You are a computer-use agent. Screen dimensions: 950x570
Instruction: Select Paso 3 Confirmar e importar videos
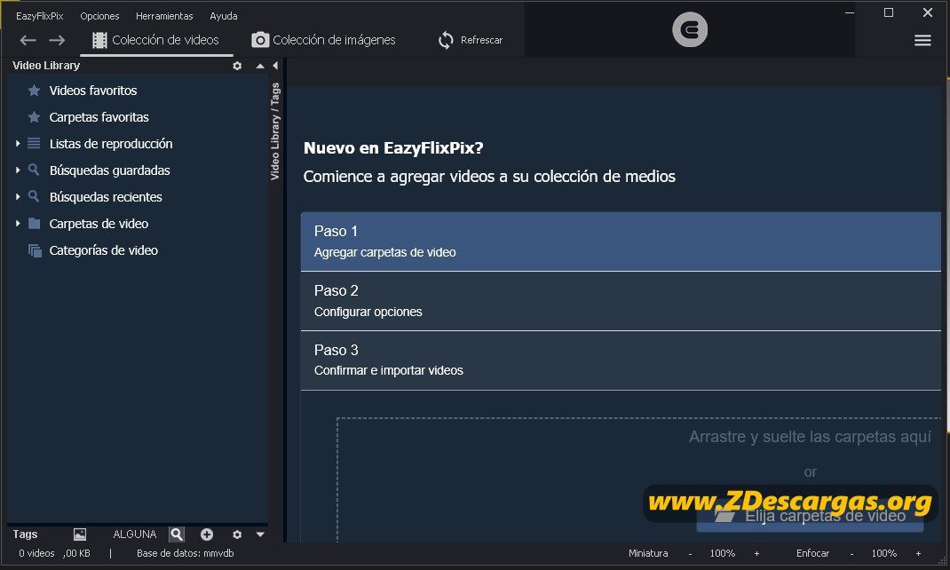click(x=621, y=360)
